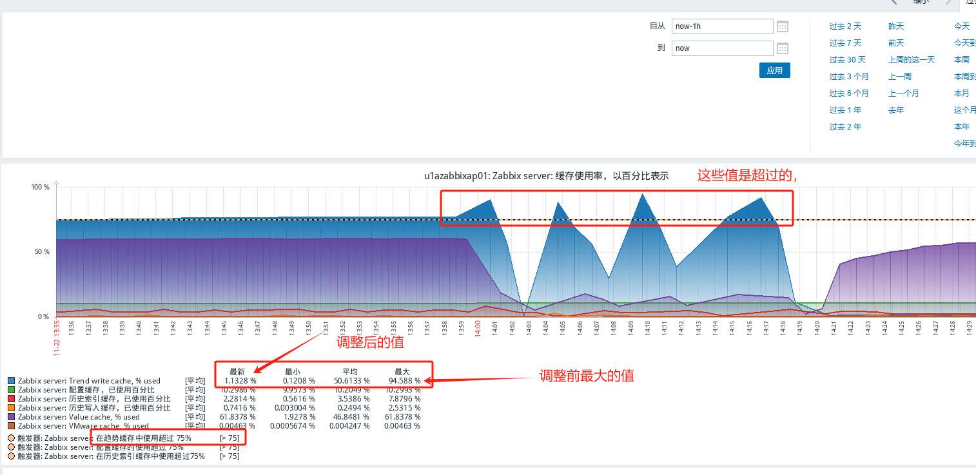976x475 pixels.
Task: Click the latest value 2.2814 %
Action: (239, 399)
